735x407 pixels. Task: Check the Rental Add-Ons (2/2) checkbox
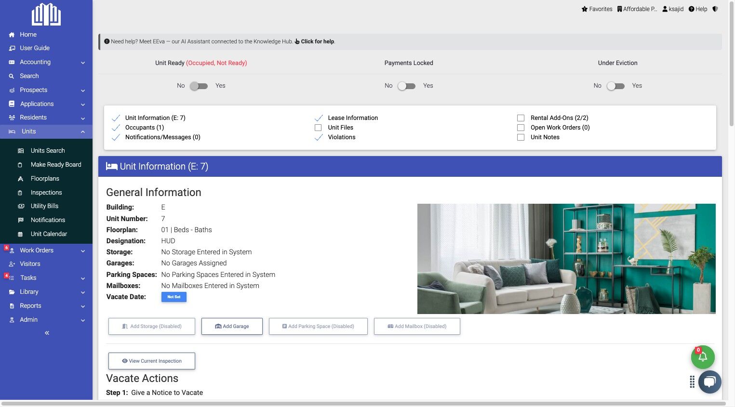point(521,118)
